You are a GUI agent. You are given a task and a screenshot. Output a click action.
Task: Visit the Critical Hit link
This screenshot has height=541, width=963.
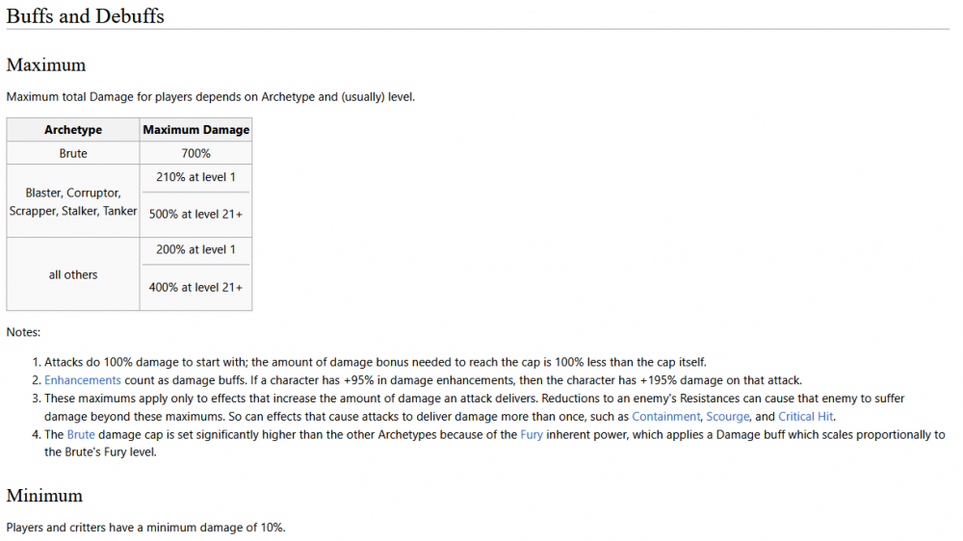pos(805,417)
